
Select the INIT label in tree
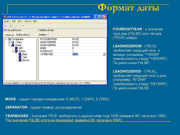point(21,48)
